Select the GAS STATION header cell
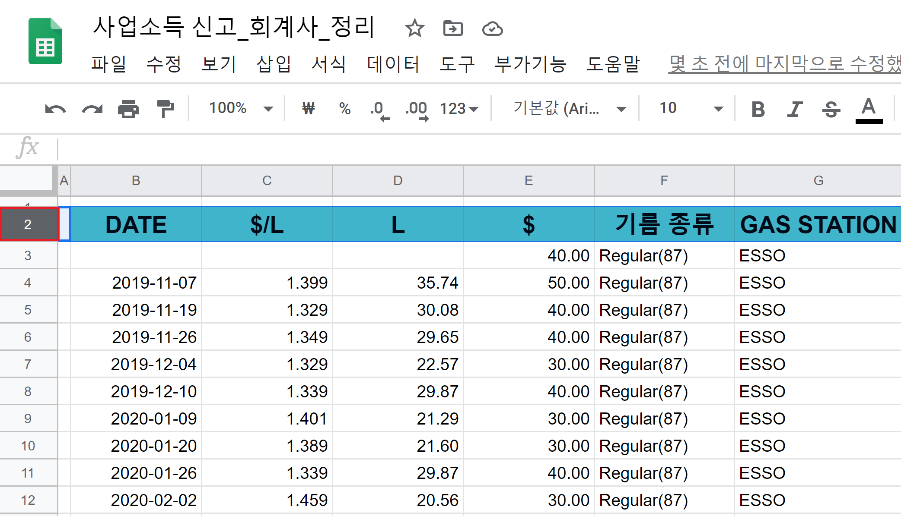Viewport: 901px width, 516px height. coord(818,224)
